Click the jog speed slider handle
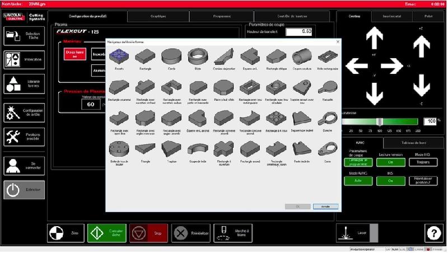The width and height of the screenshot is (448, 253). 379,121
